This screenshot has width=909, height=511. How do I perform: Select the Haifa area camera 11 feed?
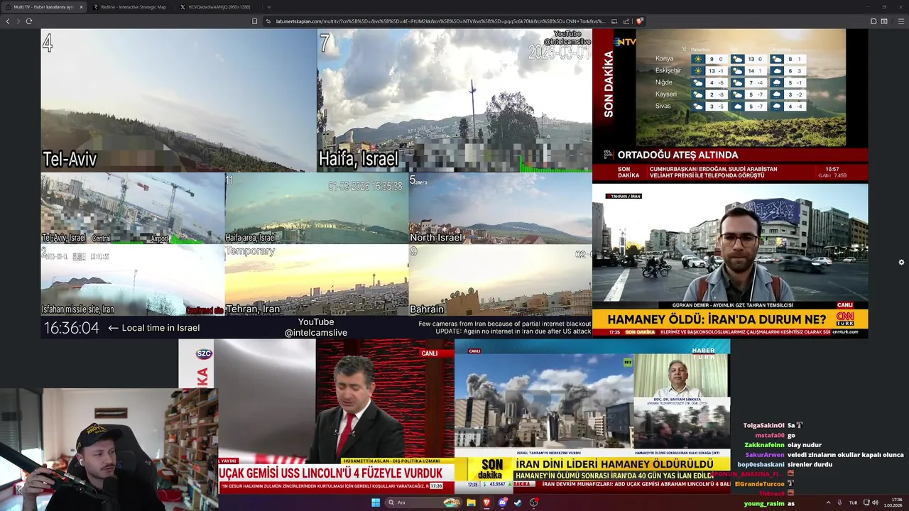[317, 209]
